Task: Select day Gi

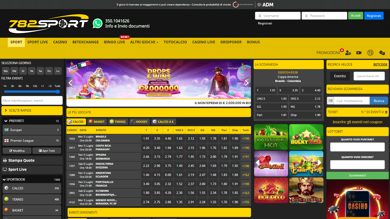Action: tap(23, 71)
